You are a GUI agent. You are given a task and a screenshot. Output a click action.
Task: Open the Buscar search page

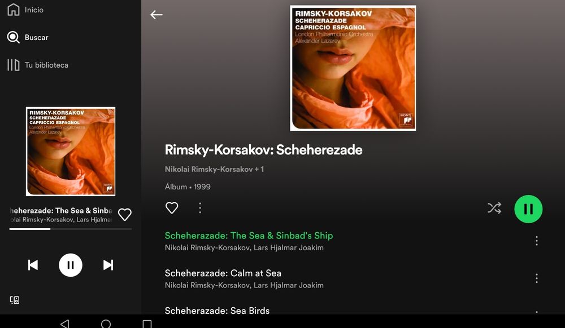click(x=27, y=37)
